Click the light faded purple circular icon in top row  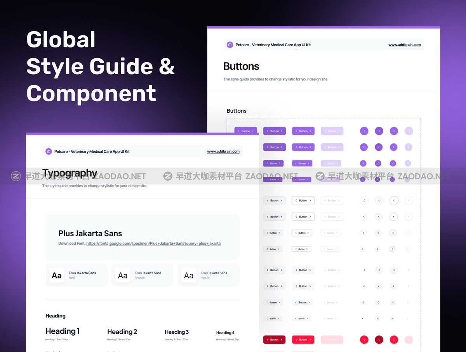click(409, 131)
